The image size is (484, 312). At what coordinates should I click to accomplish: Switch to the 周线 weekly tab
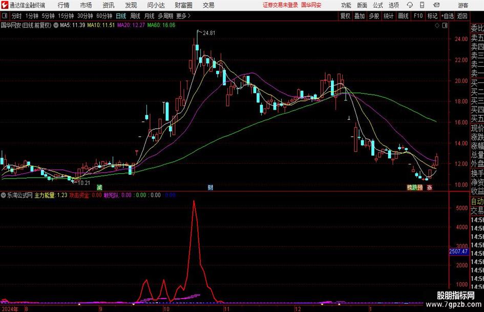click(135, 16)
